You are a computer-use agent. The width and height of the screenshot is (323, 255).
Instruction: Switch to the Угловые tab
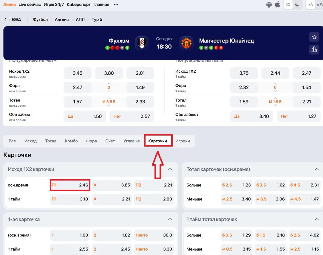tap(132, 141)
